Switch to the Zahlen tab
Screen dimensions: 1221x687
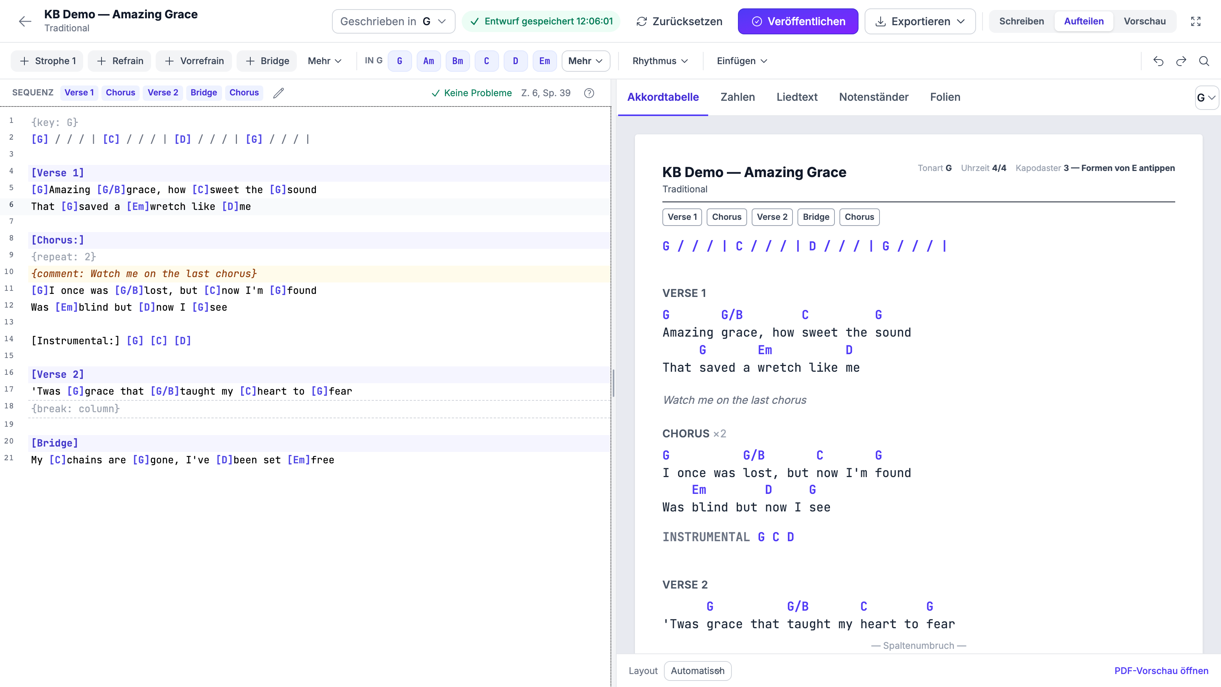(738, 97)
